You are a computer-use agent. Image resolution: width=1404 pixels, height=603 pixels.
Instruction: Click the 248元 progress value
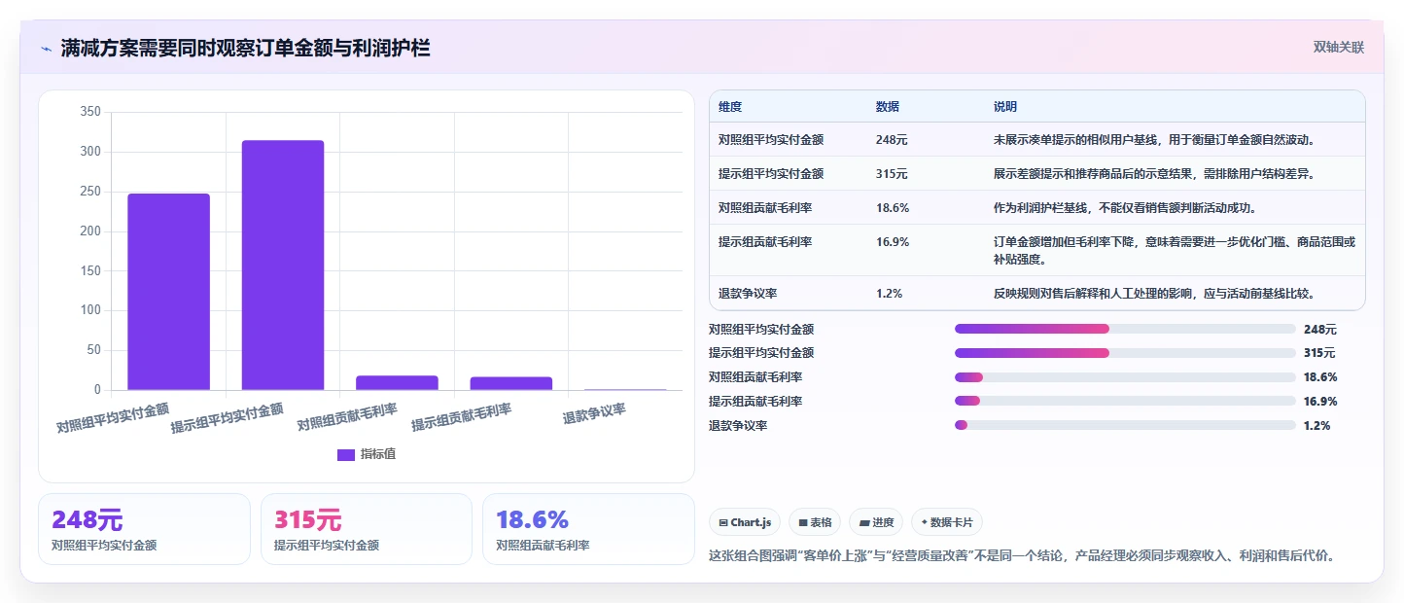(x=1320, y=330)
